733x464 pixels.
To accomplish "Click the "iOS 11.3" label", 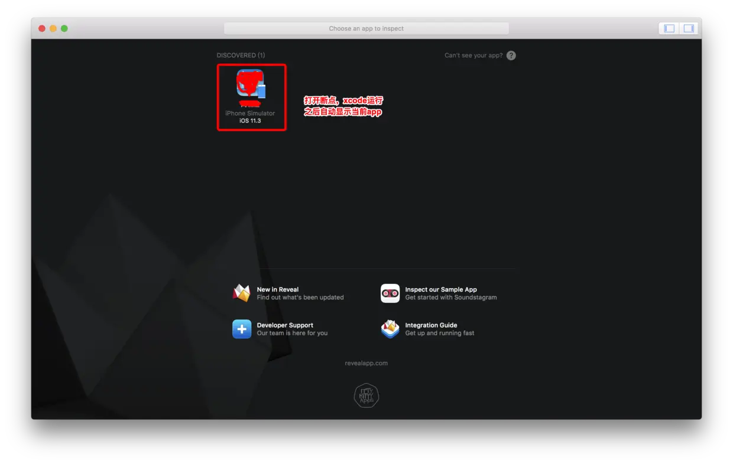I will point(250,120).
